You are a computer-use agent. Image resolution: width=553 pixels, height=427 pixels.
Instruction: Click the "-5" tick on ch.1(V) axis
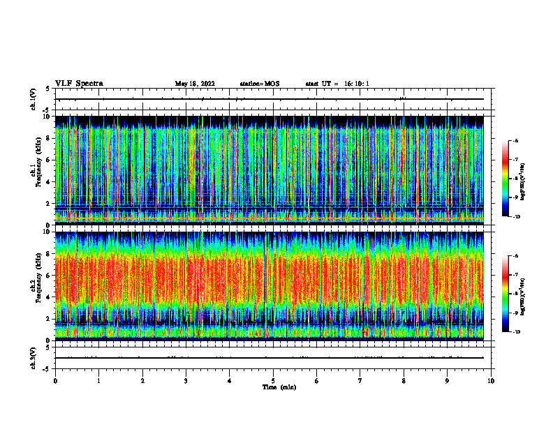[x=47, y=111]
